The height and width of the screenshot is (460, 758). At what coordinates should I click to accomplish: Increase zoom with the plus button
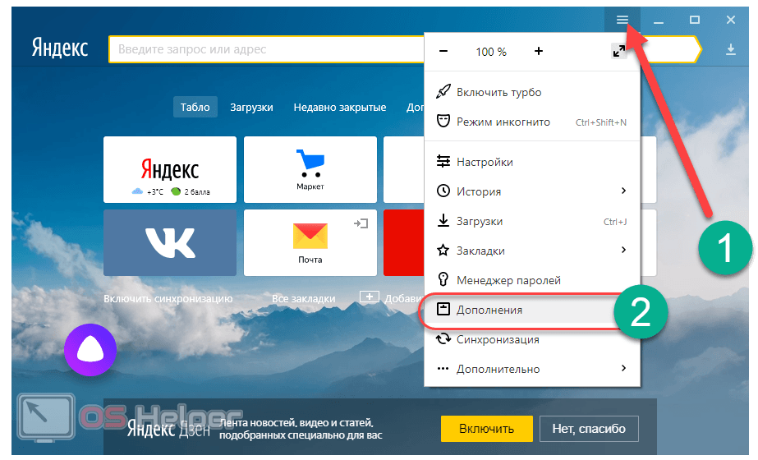pos(539,51)
